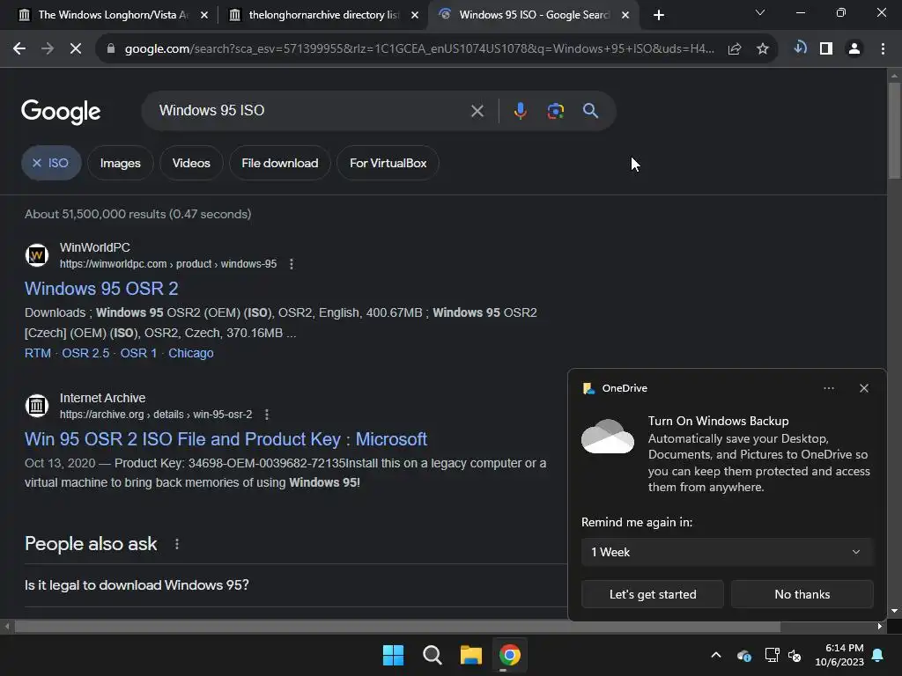Click the vertical scrollbar thumb
The height and width of the screenshot is (676, 902).
click(894, 130)
